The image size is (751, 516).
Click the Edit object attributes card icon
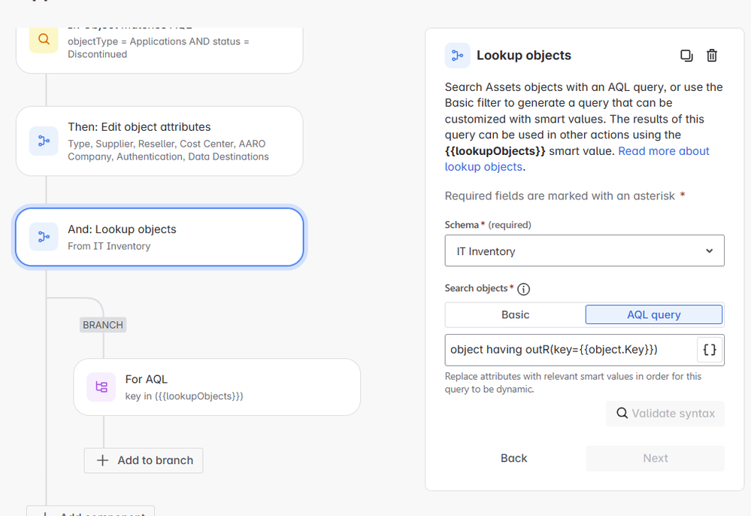click(44, 141)
